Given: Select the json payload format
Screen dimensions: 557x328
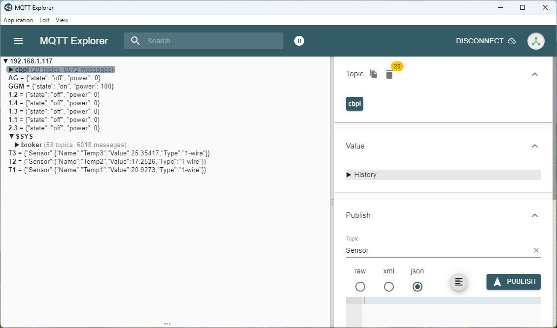Looking at the screenshot, I should click(x=418, y=287).
